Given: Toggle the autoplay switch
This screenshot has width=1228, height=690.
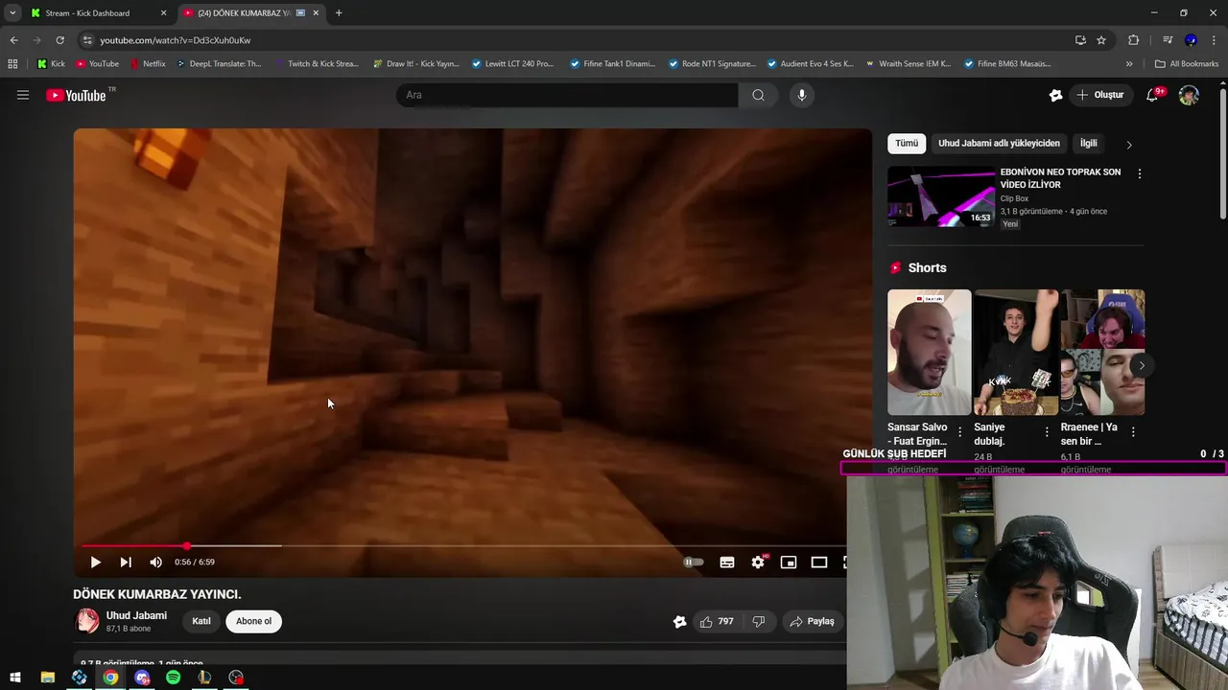Looking at the screenshot, I should click(x=694, y=563).
